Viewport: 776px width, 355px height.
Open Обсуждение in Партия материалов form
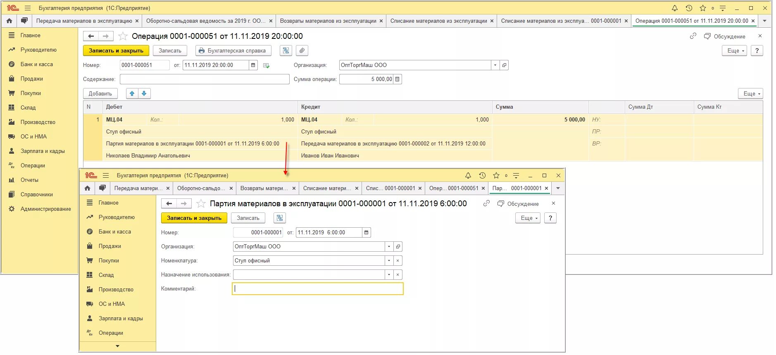(x=518, y=204)
